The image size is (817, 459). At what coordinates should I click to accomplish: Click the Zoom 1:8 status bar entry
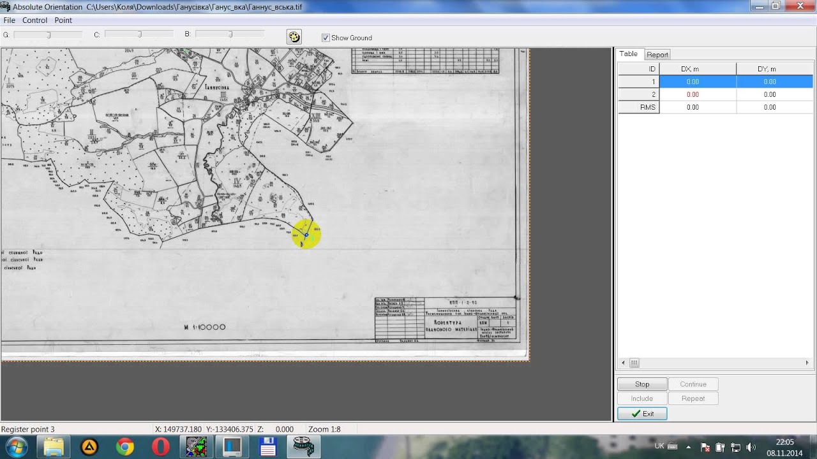pyautogui.click(x=324, y=430)
